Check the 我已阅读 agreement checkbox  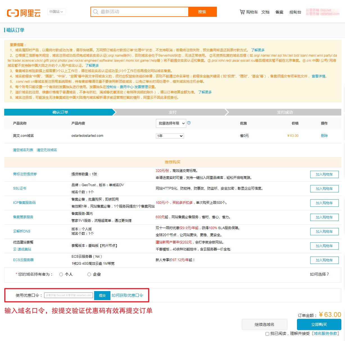pyautogui.click(x=267, y=334)
